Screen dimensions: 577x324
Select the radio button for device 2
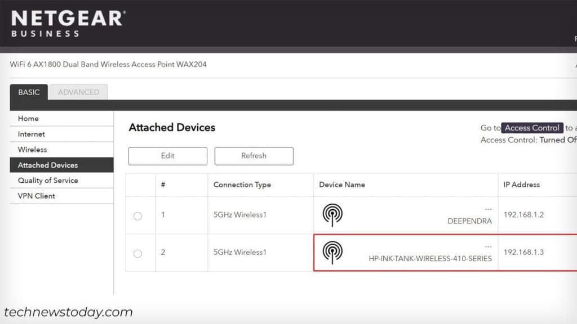pyautogui.click(x=139, y=253)
